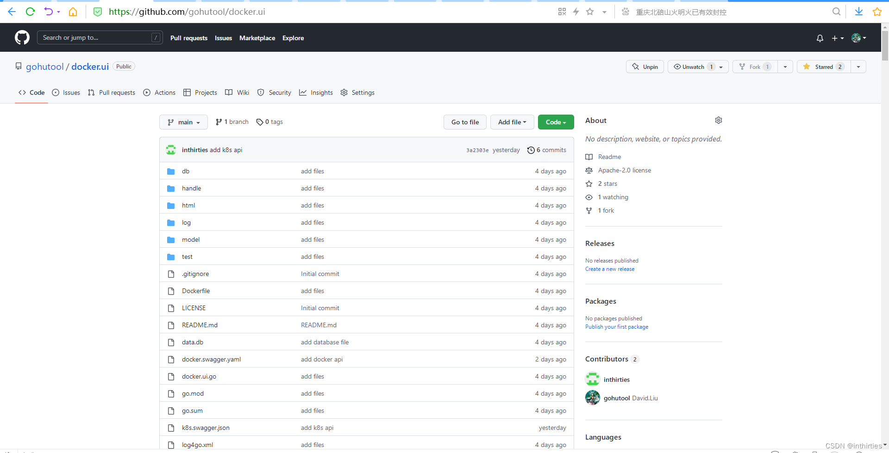889x453 pixels.
Task: Click the tags label icon
Action: pos(260,122)
